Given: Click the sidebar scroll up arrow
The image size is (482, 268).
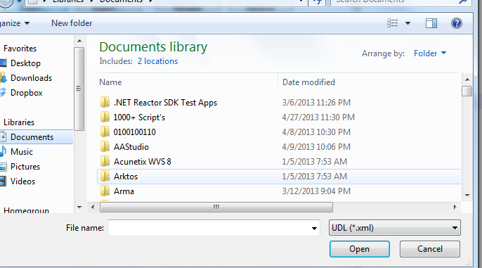Looking at the screenshot, I should point(79,41).
